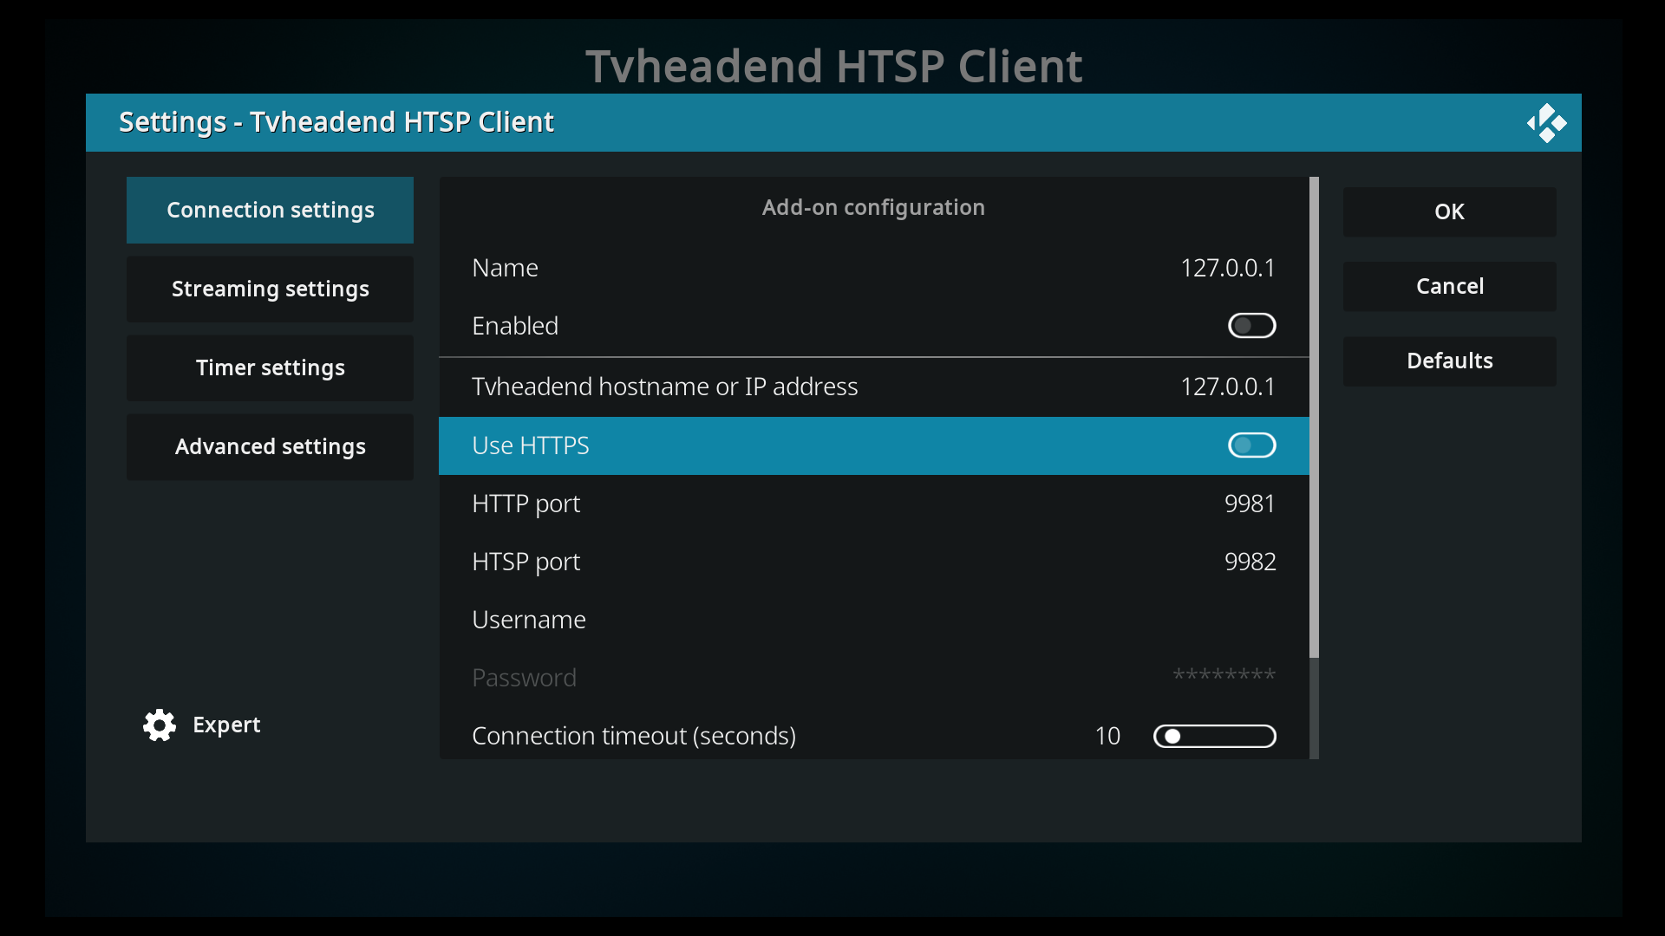Click the OK button
The image size is (1665, 936).
tap(1449, 212)
